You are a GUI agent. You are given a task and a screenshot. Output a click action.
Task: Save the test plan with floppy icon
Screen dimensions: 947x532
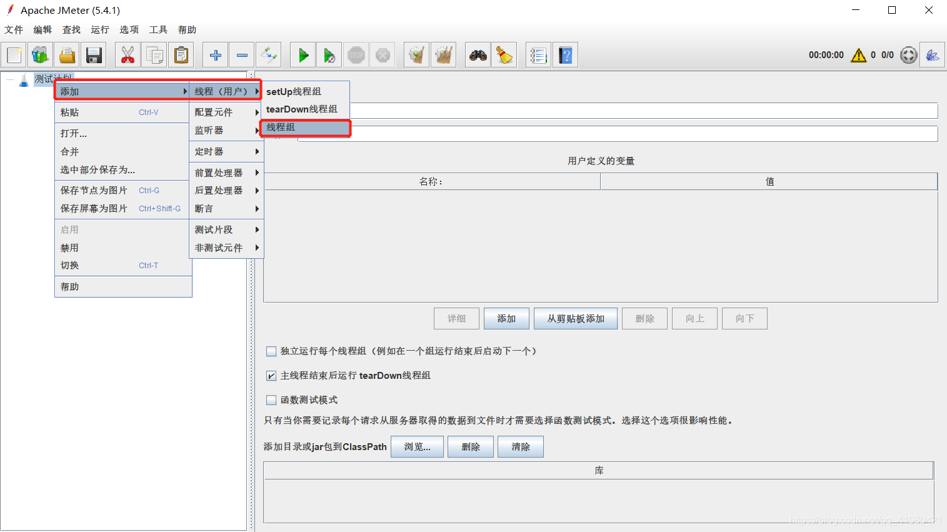point(94,55)
